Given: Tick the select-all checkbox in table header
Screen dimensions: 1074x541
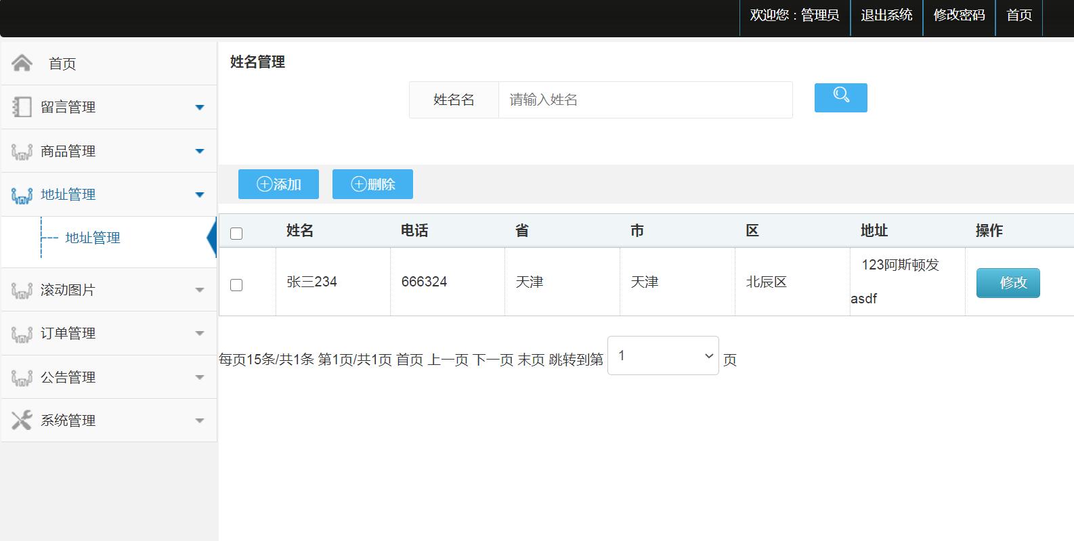Looking at the screenshot, I should [x=236, y=234].
